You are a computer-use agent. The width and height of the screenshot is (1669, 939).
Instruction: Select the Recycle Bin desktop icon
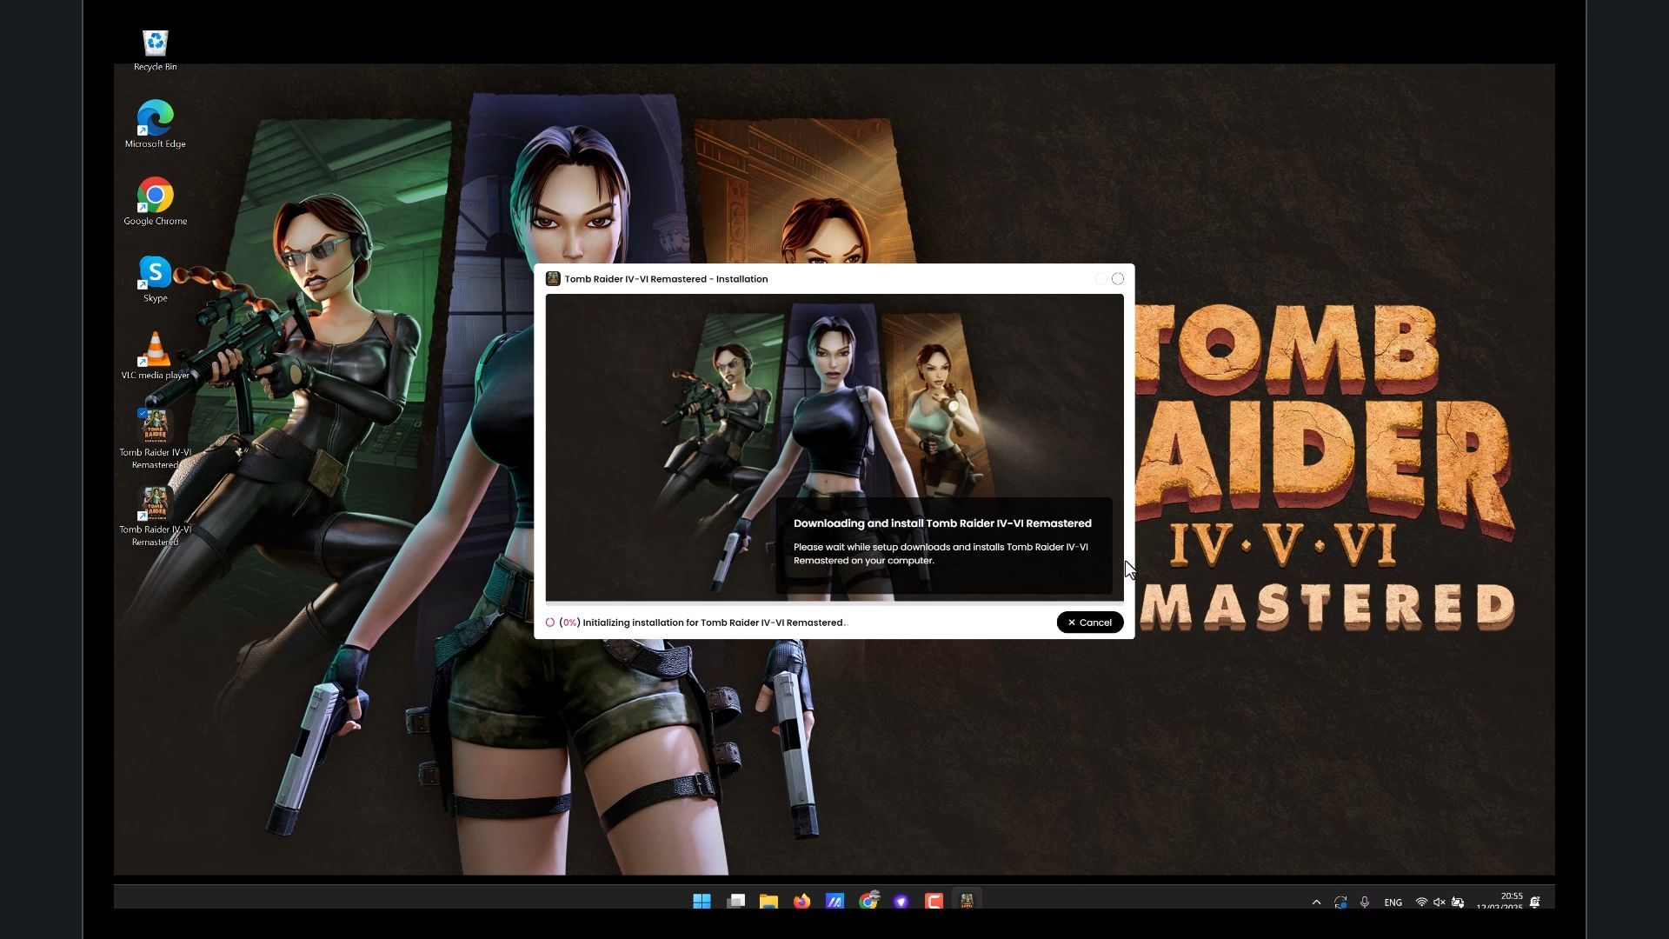pos(155,50)
